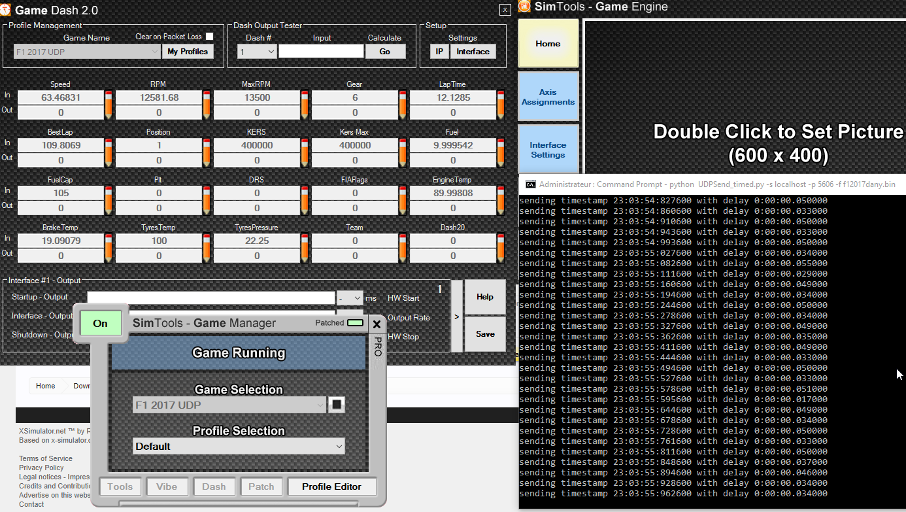The image size is (906, 512).
Task: Click the pencil icon beside the Team field
Action: point(403,247)
